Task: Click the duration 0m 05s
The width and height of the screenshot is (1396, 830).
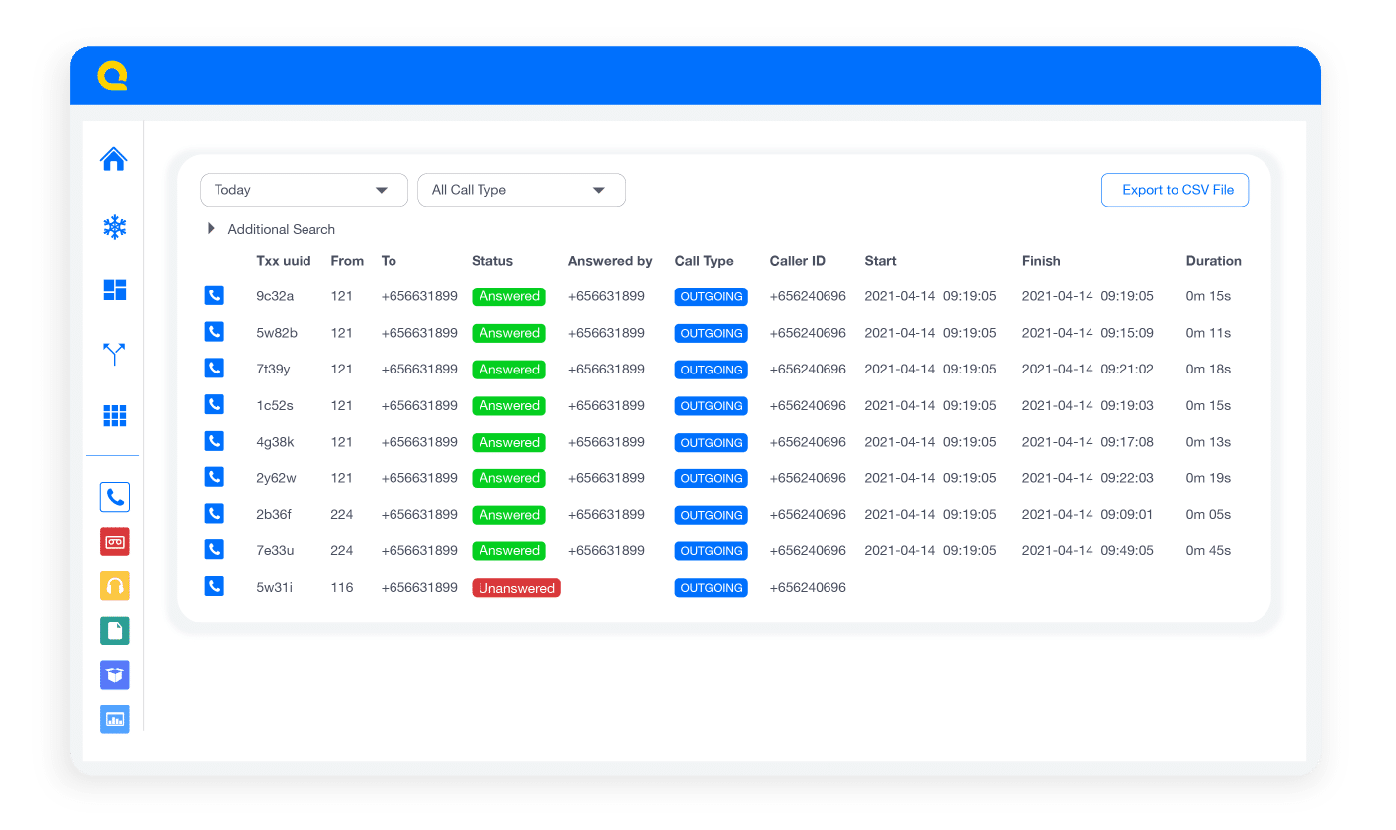Action: [1208, 514]
